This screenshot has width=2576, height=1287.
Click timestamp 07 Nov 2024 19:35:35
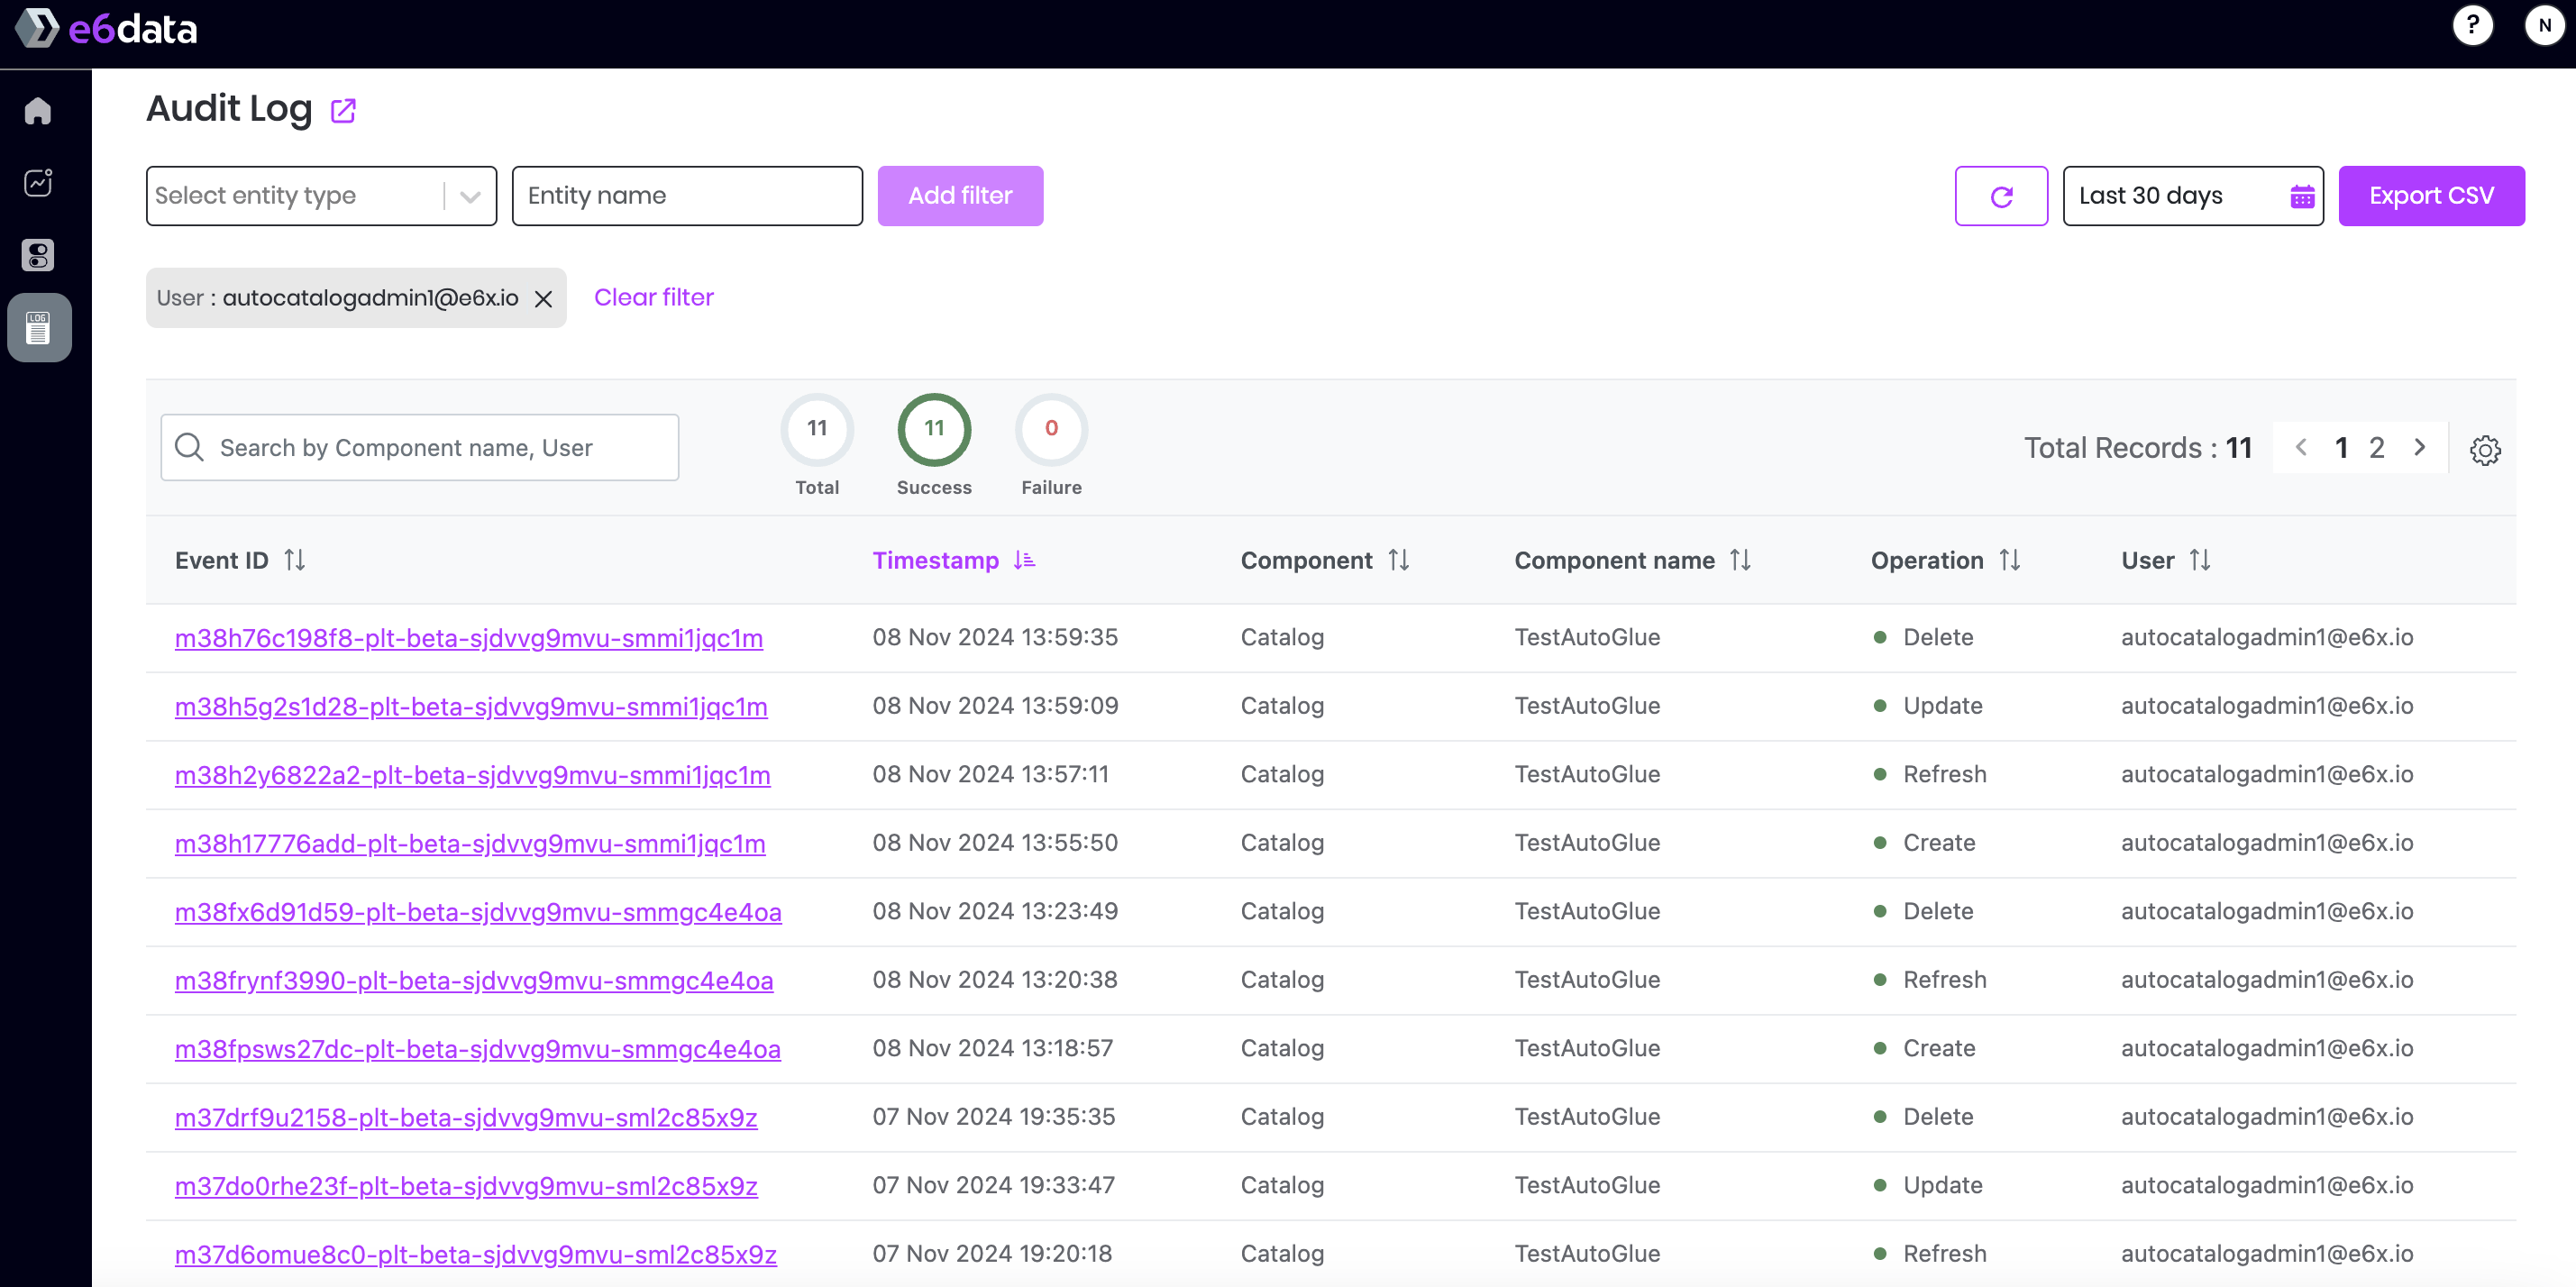[994, 1116]
